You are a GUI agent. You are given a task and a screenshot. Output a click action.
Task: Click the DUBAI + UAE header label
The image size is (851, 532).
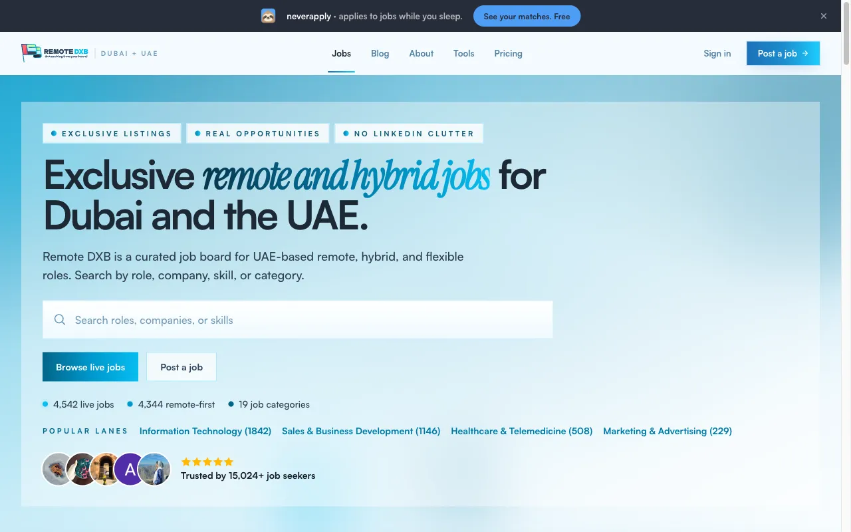point(130,53)
